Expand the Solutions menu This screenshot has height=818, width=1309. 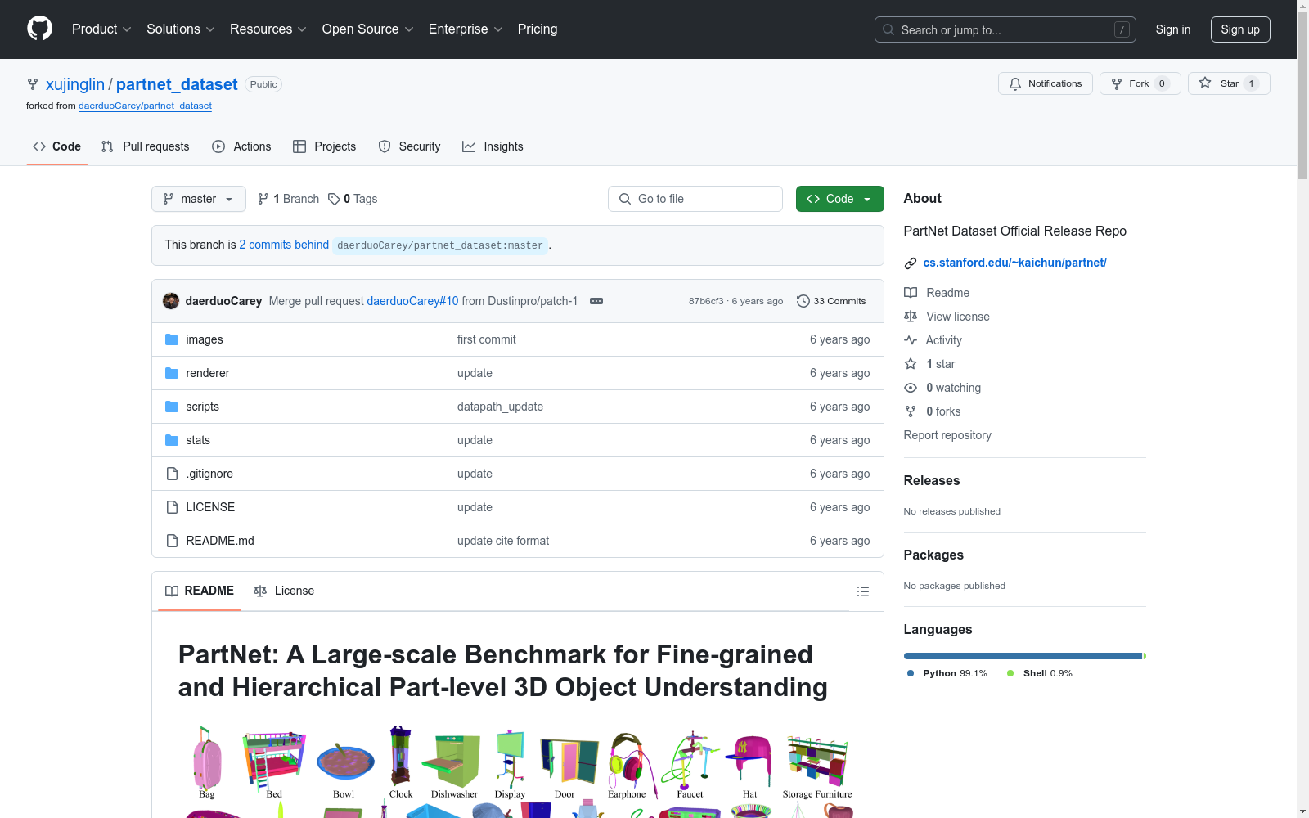[181, 29]
